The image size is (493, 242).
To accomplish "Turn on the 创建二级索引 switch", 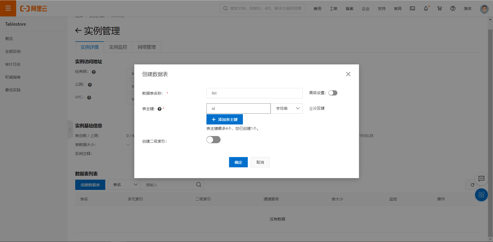I will coord(213,140).
